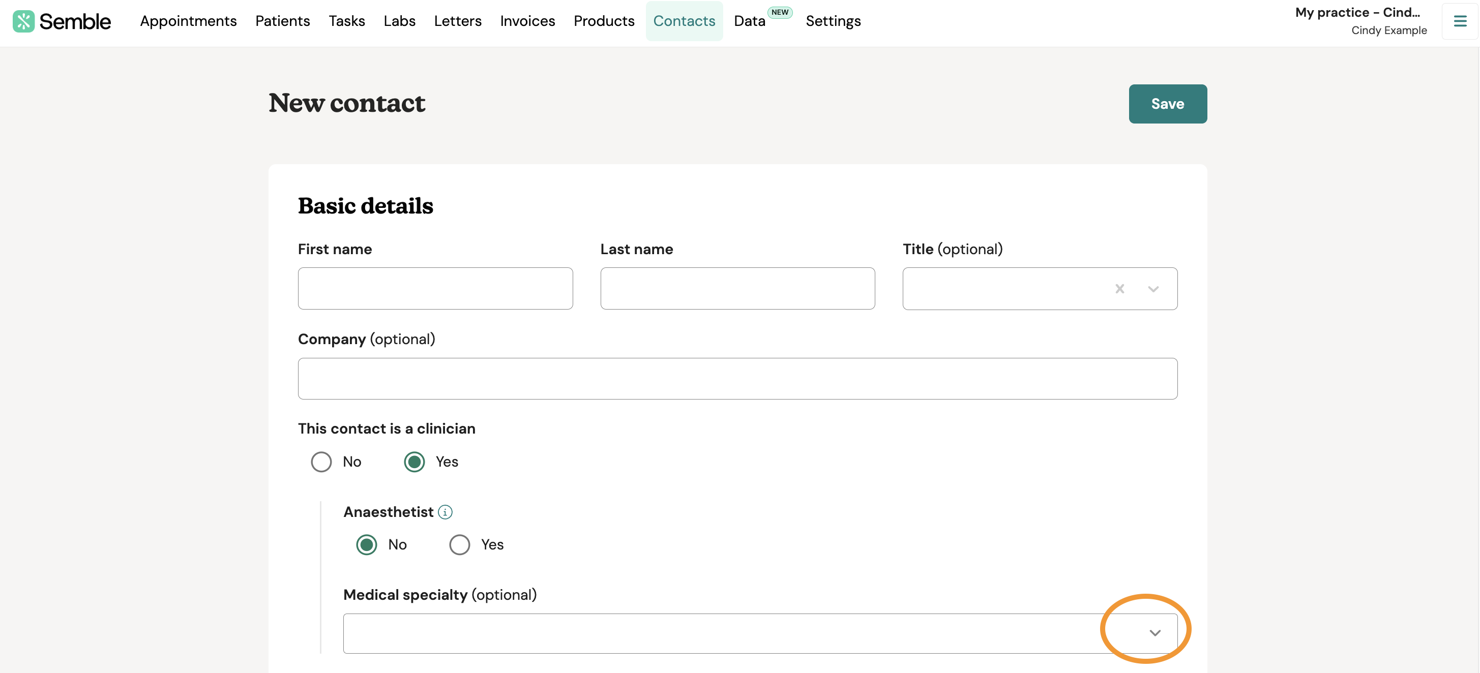Screen dimensions: 1480x673
Task: Open the Tasks section
Action: point(347,21)
